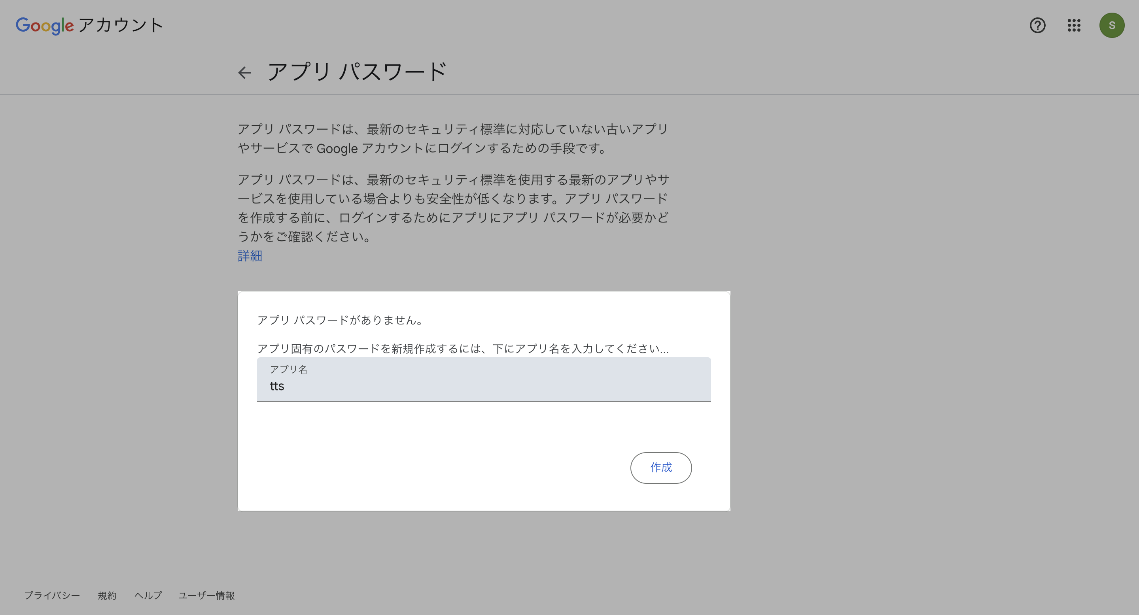Viewport: 1139px width, 615px height.
Task: Open the ユーザー情報 footer link
Action: pos(206,596)
